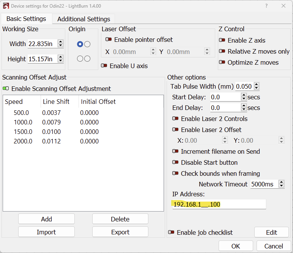Click the Tab Pulse Width stepper

coord(257,86)
